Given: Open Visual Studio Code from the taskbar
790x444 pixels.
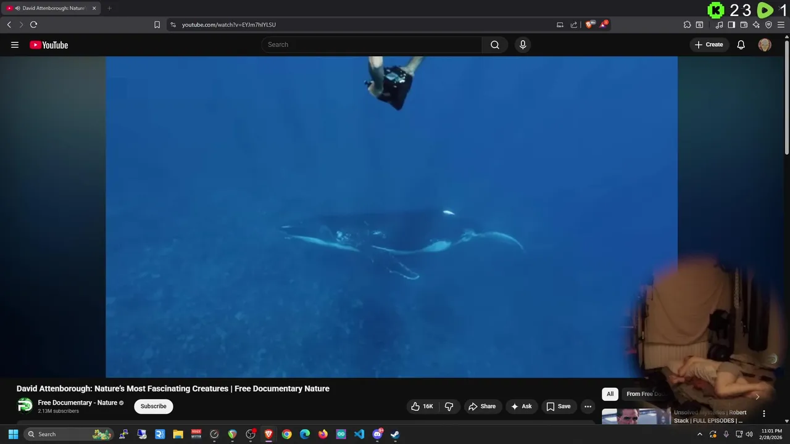Looking at the screenshot, I should (359, 434).
